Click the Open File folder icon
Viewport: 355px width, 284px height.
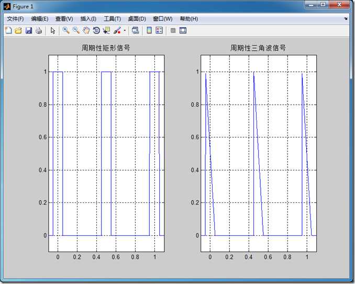18,30
